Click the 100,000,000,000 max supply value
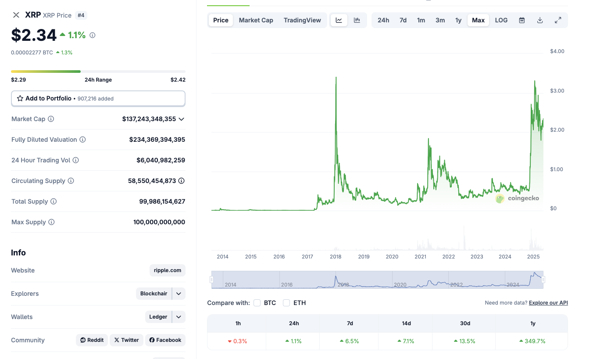Viewport: 593px width, 359px height. click(x=159, y=222)
